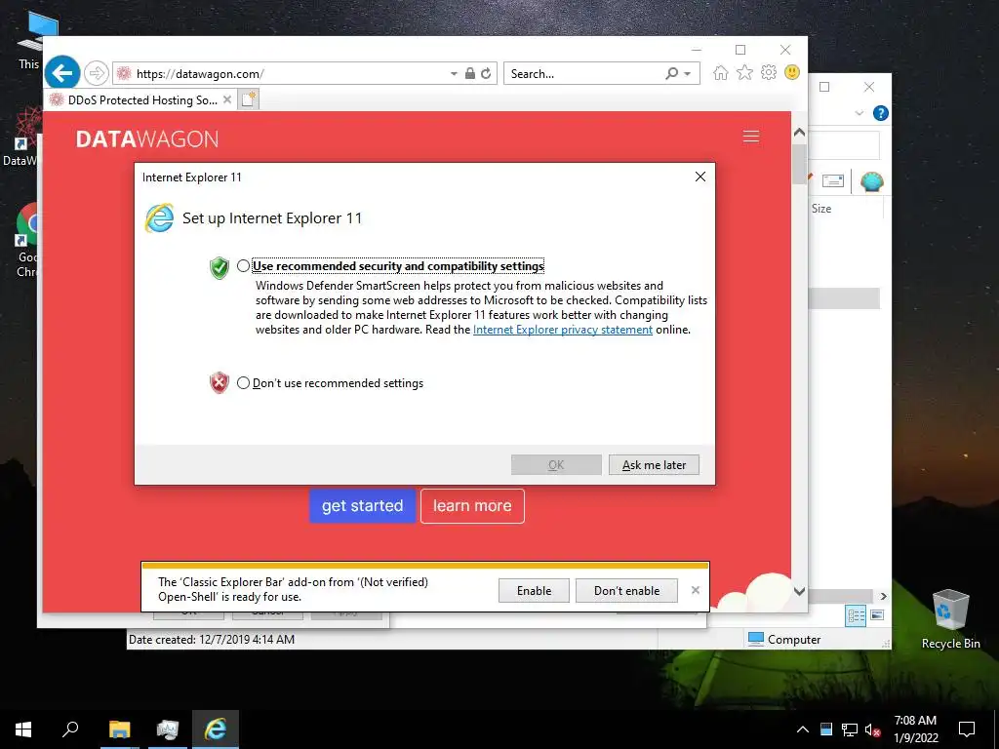Click the smiley feedback icon
The width and height of the screenshot is (999, 749).
click(x=792, y=72)
